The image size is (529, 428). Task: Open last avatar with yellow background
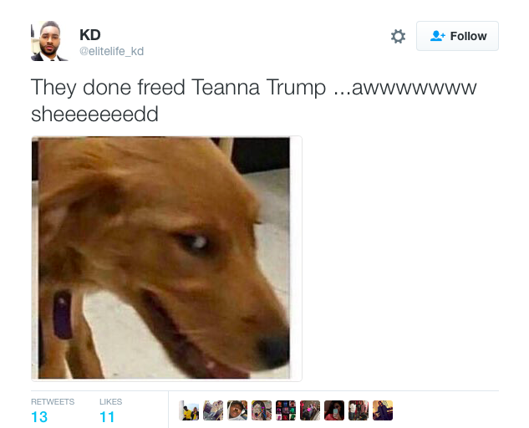[383, 410]
